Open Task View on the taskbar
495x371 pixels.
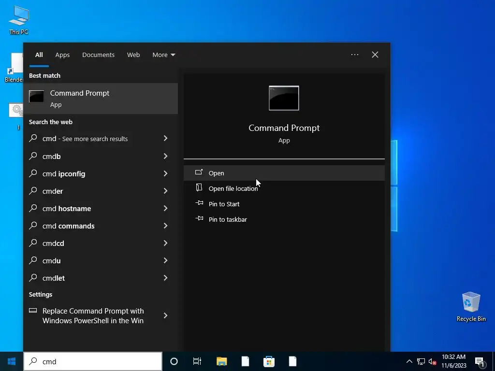197,361
